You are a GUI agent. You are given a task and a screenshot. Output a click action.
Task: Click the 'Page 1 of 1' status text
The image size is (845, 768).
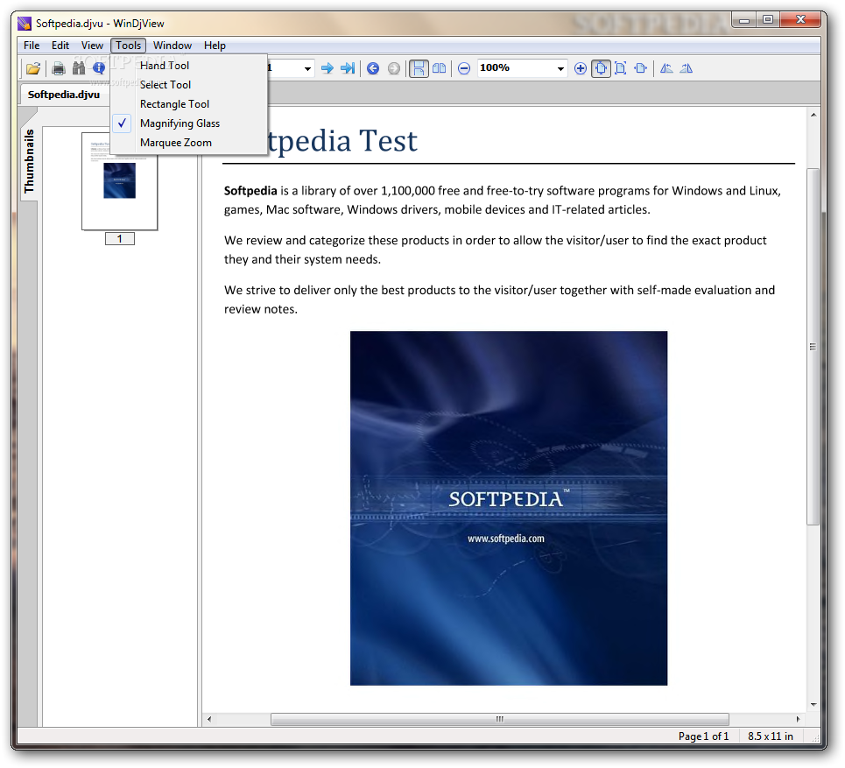click(x=703, y=736)
